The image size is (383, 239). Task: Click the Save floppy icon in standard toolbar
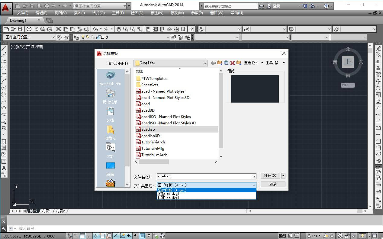tap(20, 29)
